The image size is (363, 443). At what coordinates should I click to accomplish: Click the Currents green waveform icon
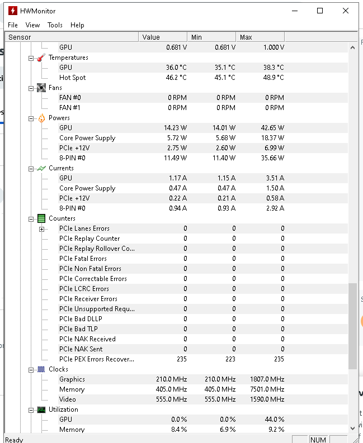(41, 168)
